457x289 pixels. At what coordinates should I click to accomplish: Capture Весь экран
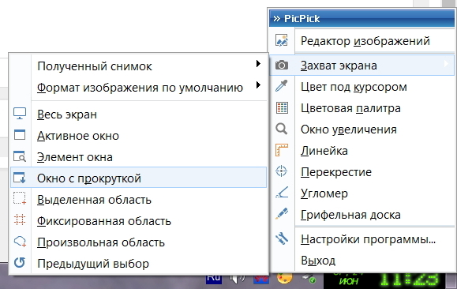(x=138, y=114)
